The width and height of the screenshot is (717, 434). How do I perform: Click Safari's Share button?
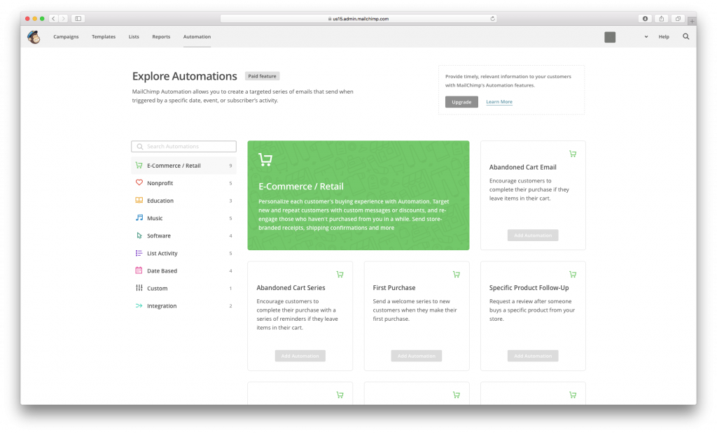[x=661, y=19]
